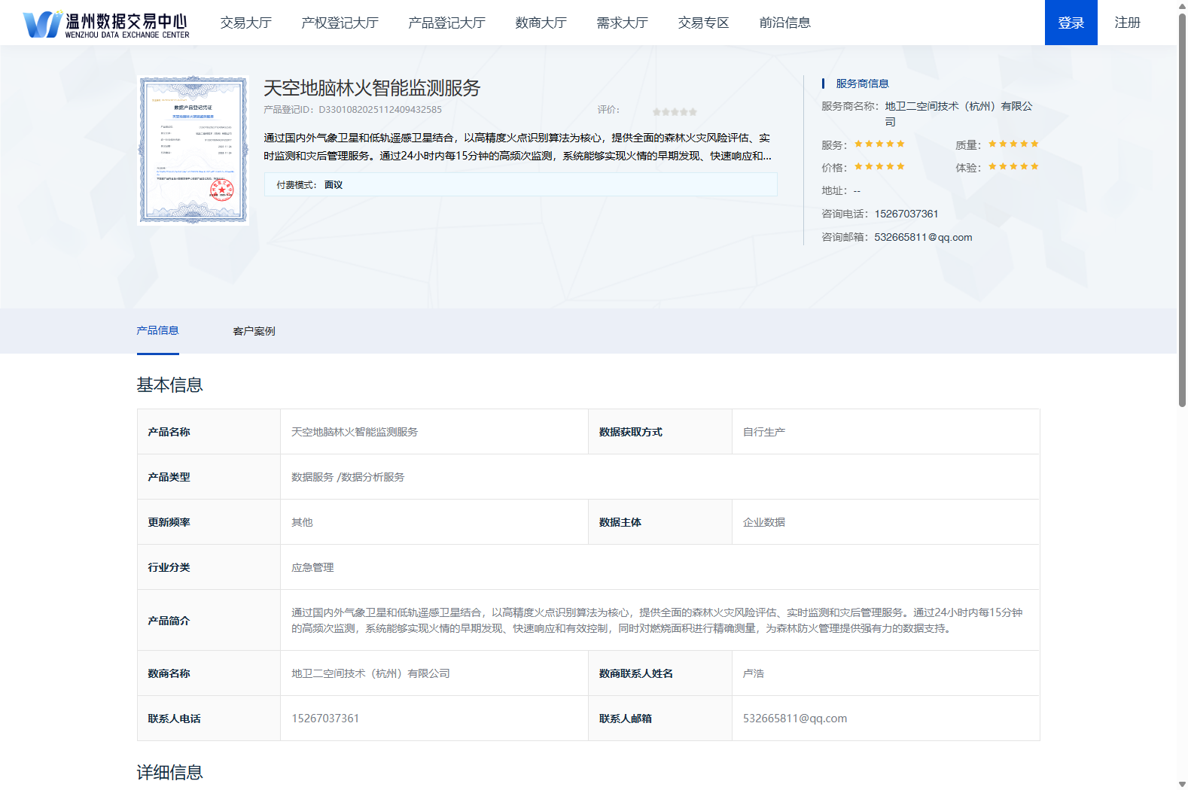The height and width of the screenshot is (790, 1188).
Task: Click the 评价 gray star rating
Action: pyautogui.click(x=675, y=111)
